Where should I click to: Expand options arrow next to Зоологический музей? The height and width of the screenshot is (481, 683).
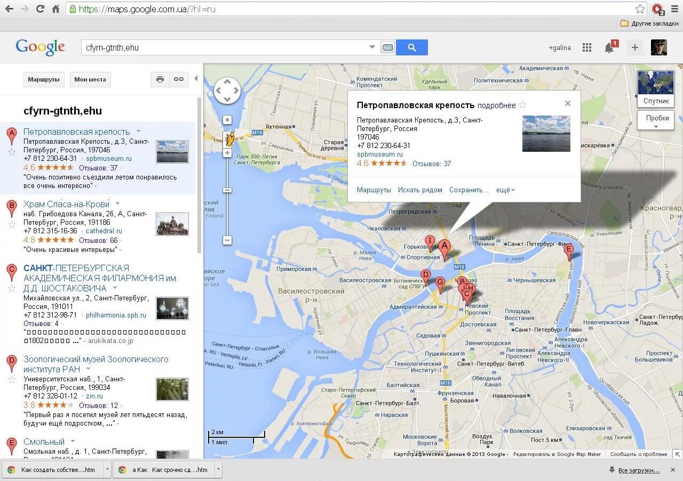tap(89, 369)
